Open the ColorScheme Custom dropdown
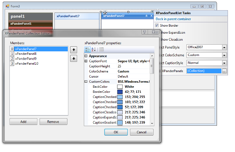Image resolution: width=235 pixels, height=152 pixels. (x=224, y=55)
